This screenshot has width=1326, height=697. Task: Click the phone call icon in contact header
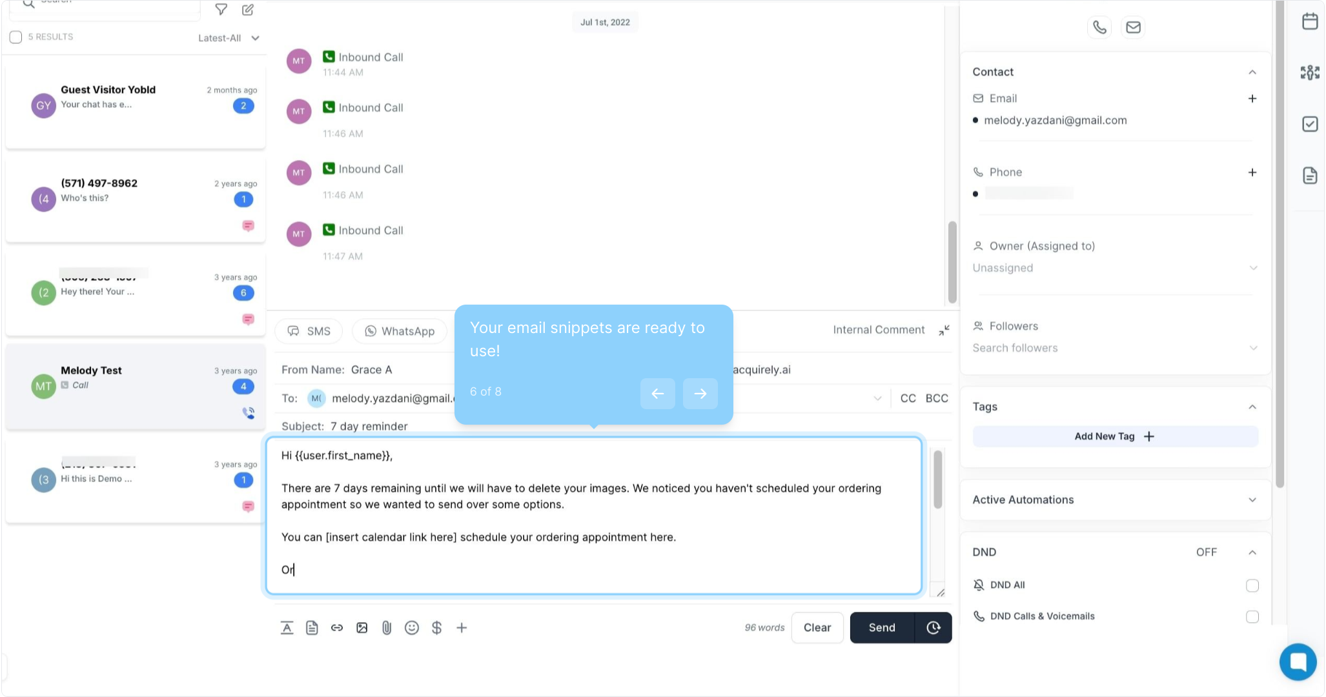pyautogui.click(x=1099, y=27)
